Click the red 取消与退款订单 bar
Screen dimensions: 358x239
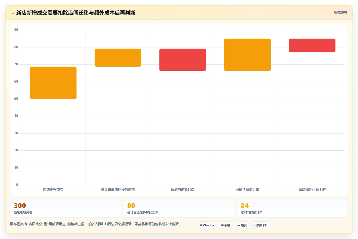(x=183, y=60)
